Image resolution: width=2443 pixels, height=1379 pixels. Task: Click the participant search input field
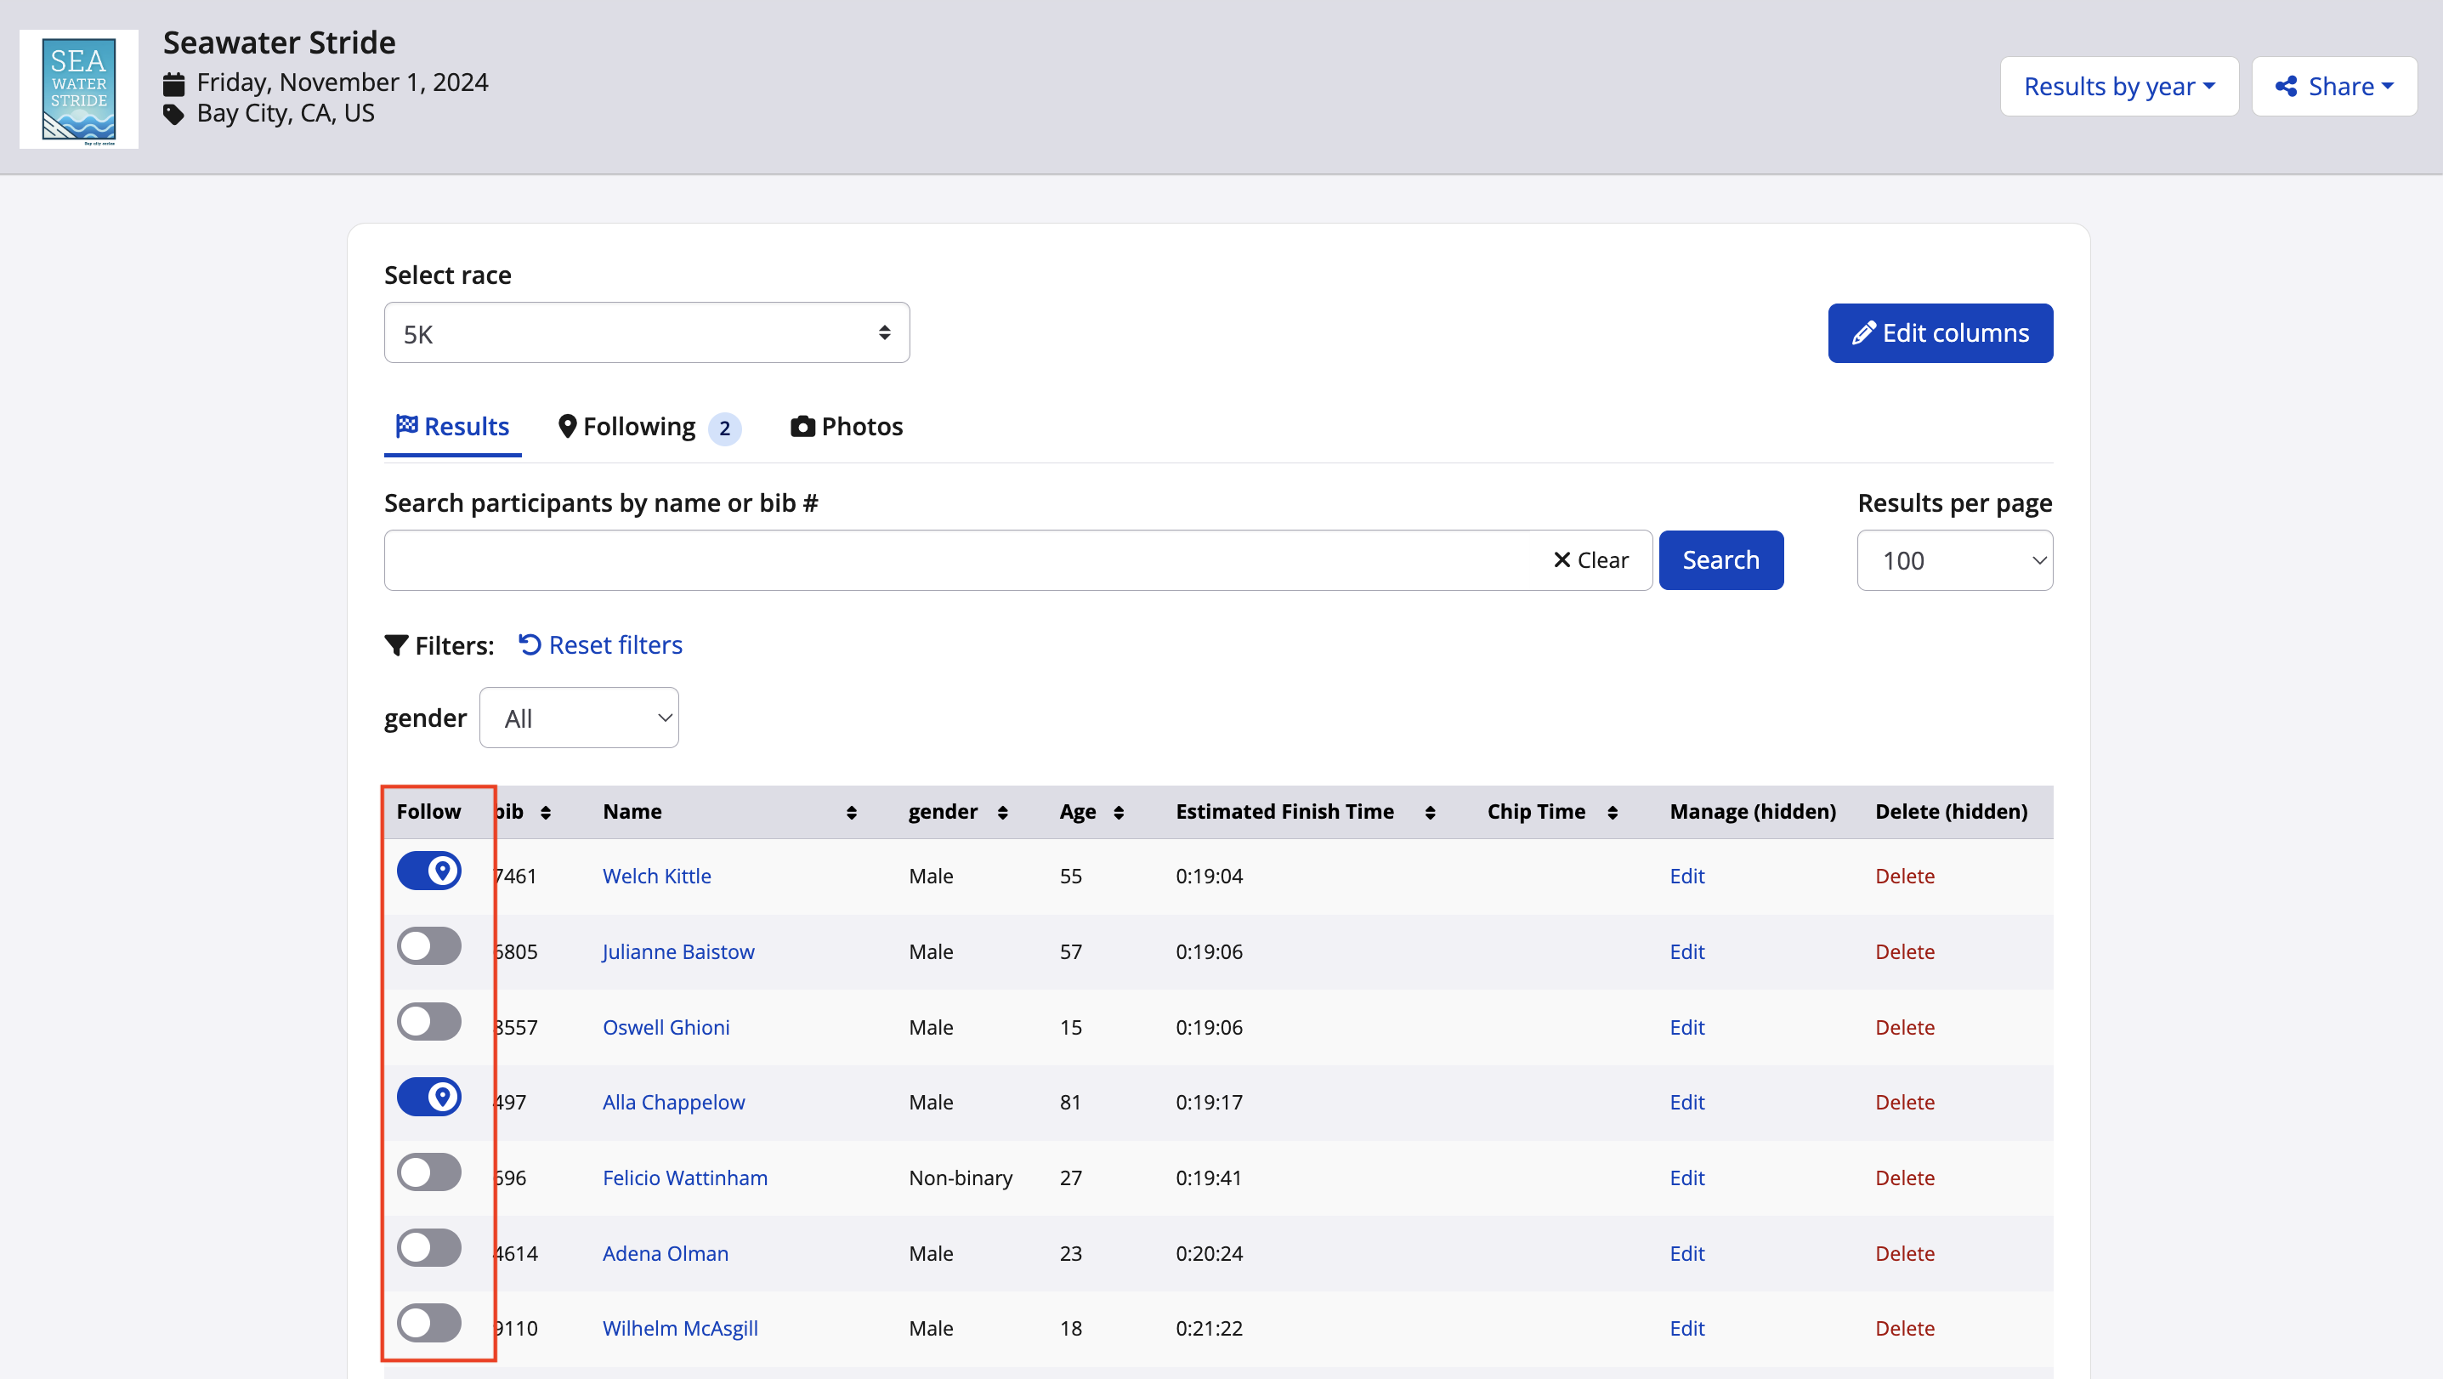point(962,560)
